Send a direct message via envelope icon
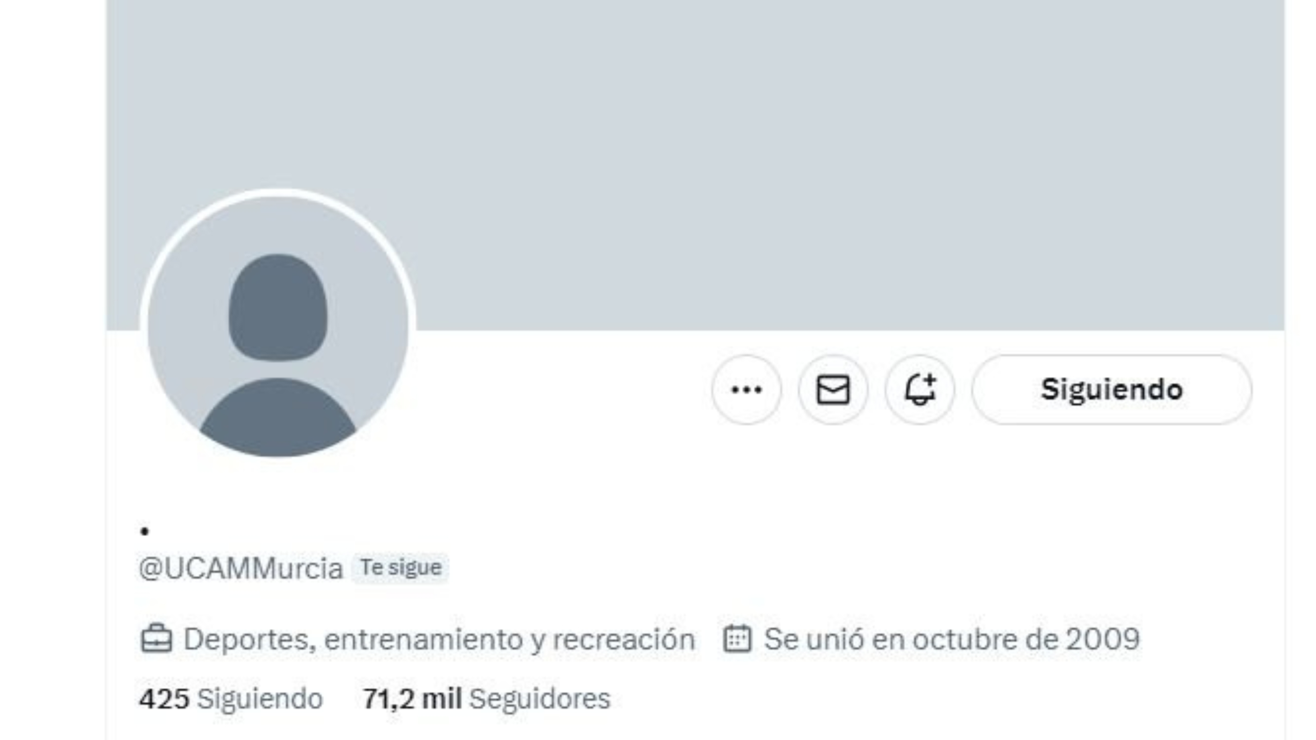 833,390
